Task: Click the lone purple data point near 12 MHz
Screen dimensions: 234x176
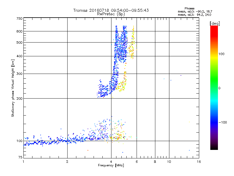Action: point(181,75)
